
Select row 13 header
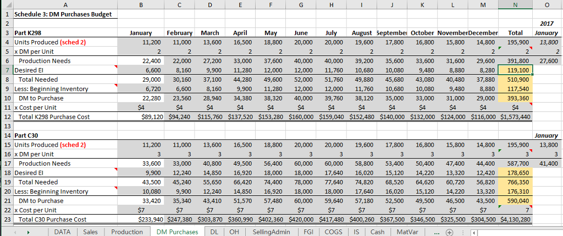point(6,126)
